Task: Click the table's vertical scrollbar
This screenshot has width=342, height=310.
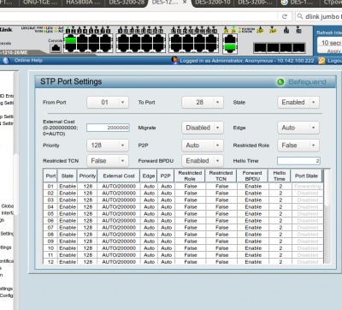Action: [x=327, y=216]
